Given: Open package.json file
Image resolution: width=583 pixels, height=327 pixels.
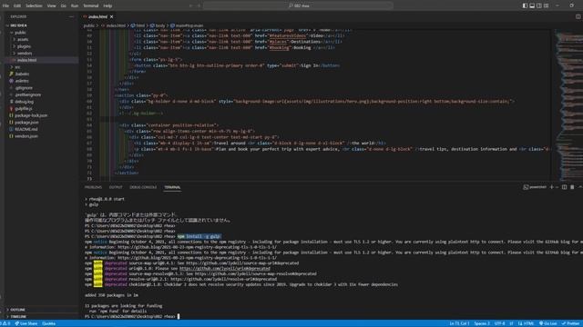Looking at the screenshot, I should 26,123.
